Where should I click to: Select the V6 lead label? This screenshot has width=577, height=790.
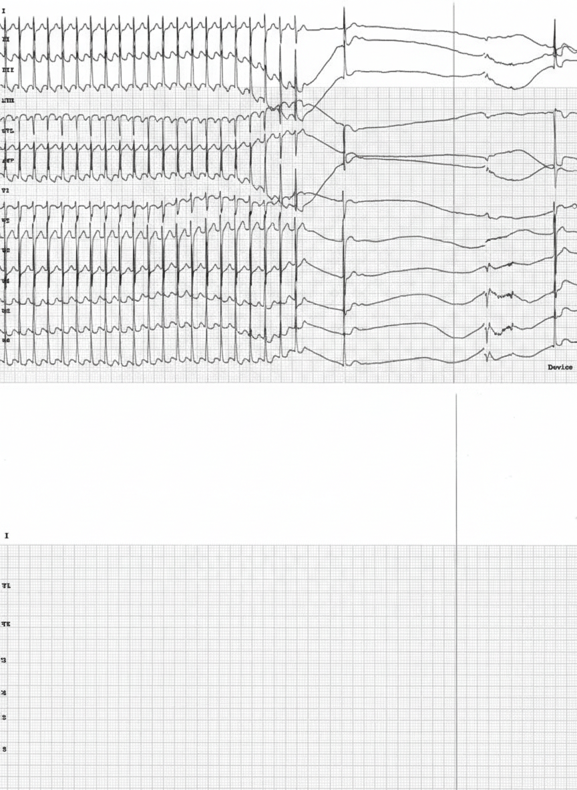[x=6, y=340]
